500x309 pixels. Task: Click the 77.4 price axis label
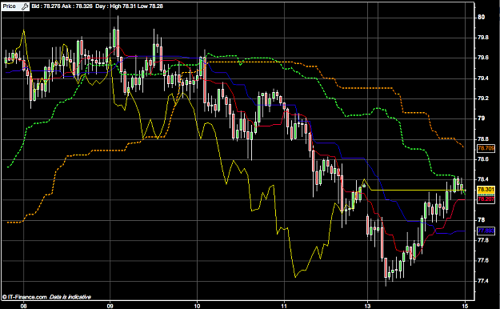coord(482,281)
